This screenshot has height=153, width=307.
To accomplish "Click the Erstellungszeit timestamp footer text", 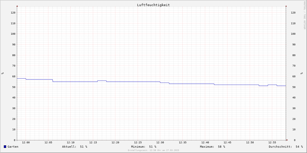I will click(153, 150).
